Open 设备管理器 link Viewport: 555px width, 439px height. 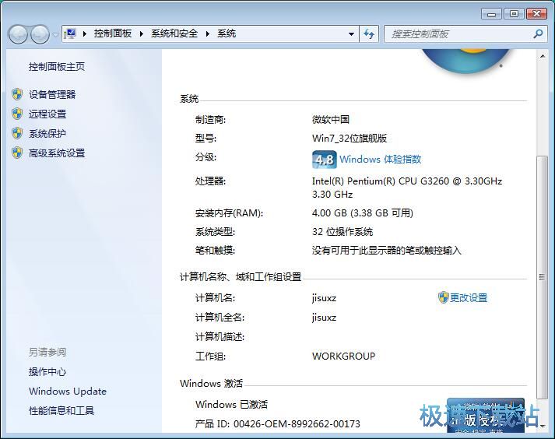pos(52,94)
